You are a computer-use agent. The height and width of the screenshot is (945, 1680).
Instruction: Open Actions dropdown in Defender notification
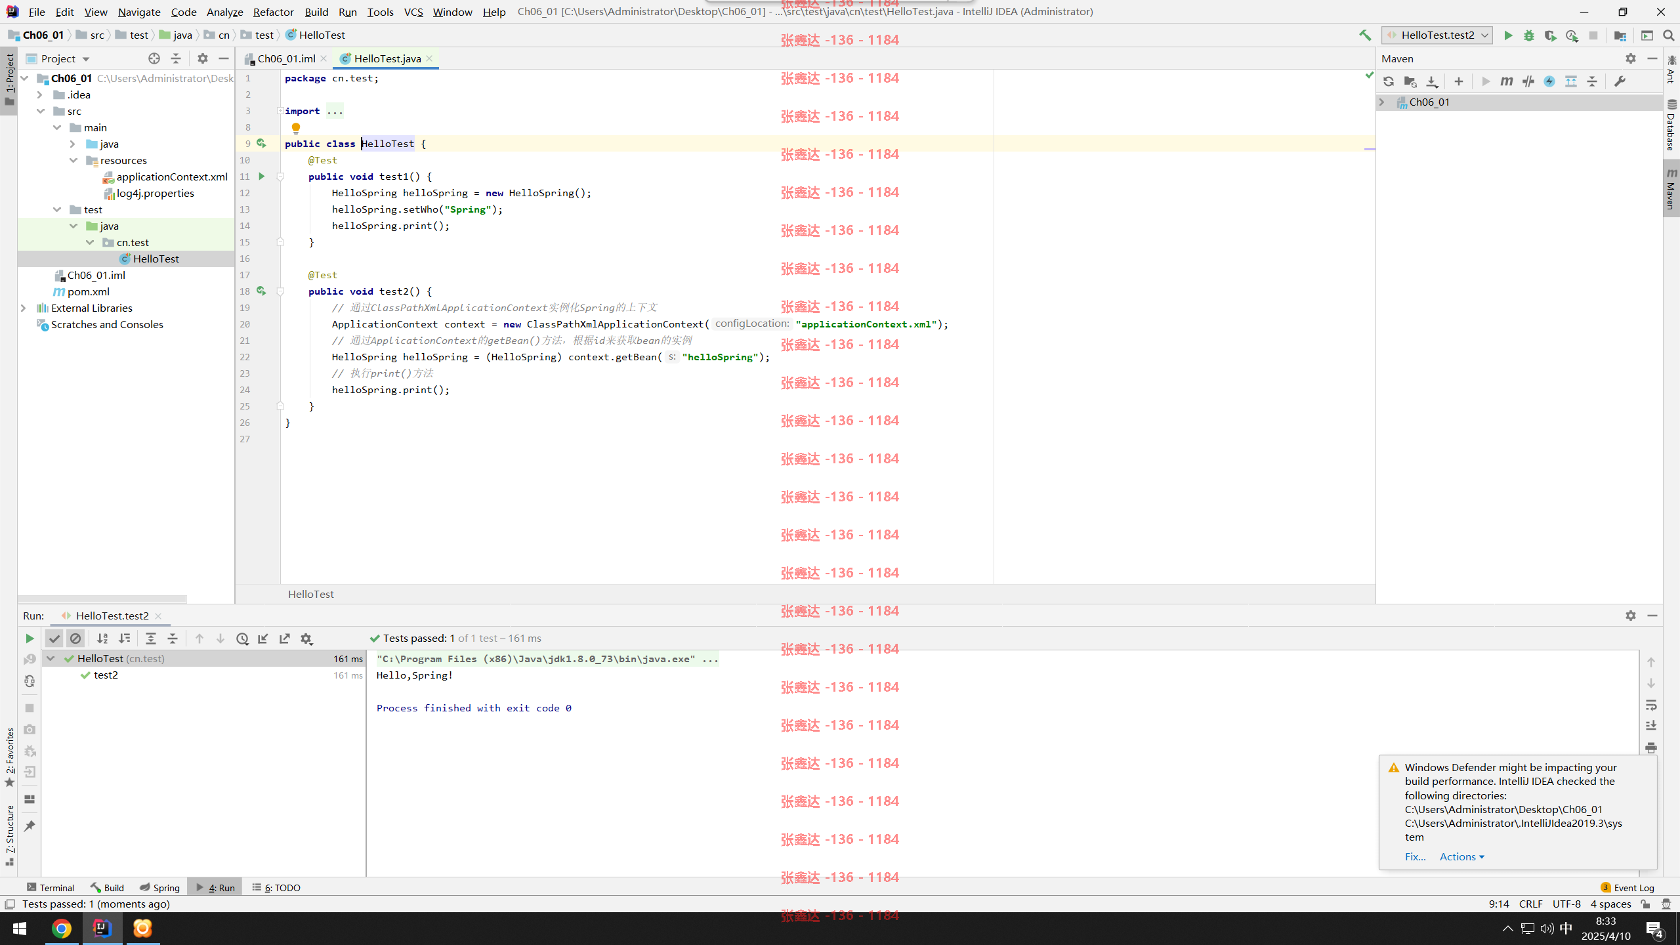tap(1461, 856)
